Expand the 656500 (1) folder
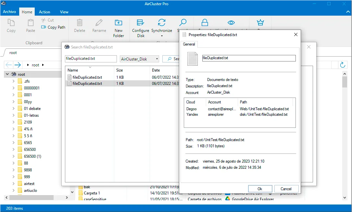The image size is (352, 212). [13, 156]
